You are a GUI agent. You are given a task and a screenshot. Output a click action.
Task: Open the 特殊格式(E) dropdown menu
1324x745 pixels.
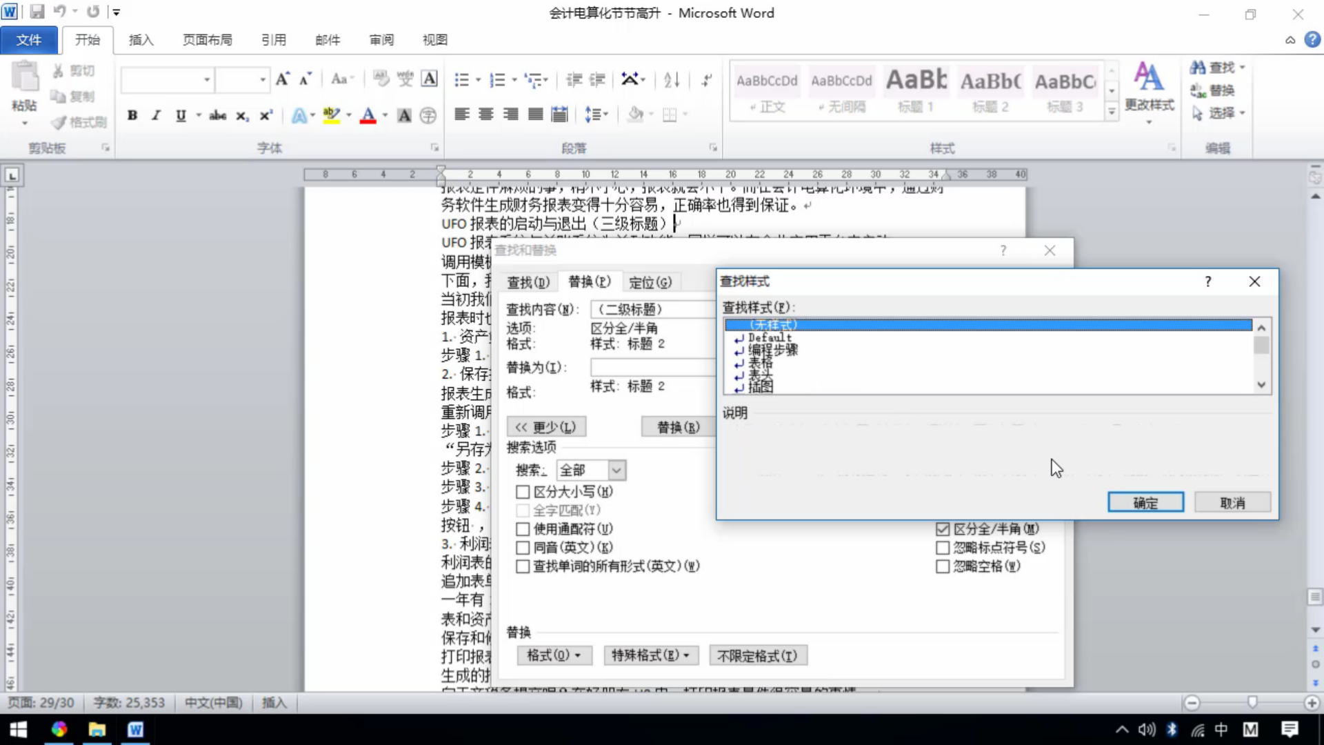(650, 655)
